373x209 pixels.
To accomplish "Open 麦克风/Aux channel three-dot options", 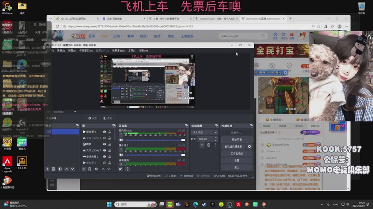I will (121, 135).
